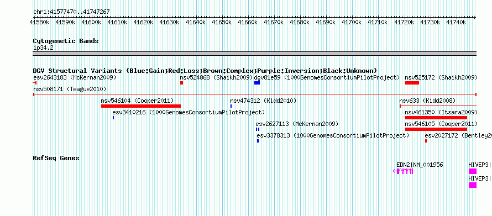Click the 41680k position on the ruler
Image resolution: width=492 pixels, height=216 pixels.
pyautogui.click(x=300, y=23)
